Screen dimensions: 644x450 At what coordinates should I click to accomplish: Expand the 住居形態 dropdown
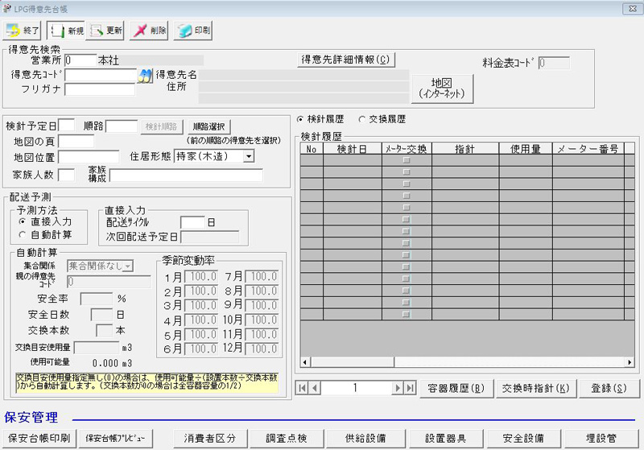tap(248, 156)
